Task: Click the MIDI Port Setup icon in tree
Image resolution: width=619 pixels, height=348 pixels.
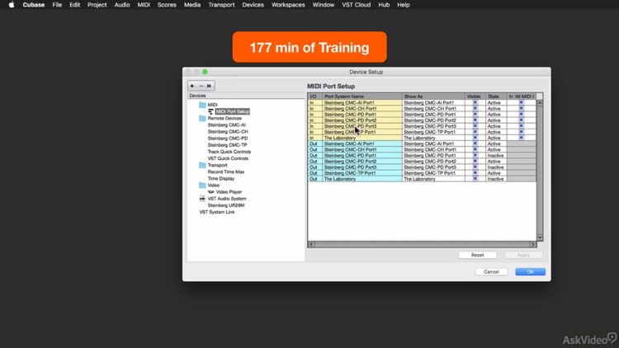Action: (210, 111)
